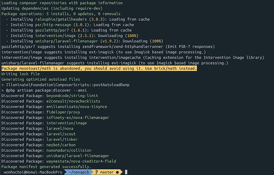Click 'Generating optimized autoload files' line
Screen dimensions: 274x175
[x=41, y=79]
